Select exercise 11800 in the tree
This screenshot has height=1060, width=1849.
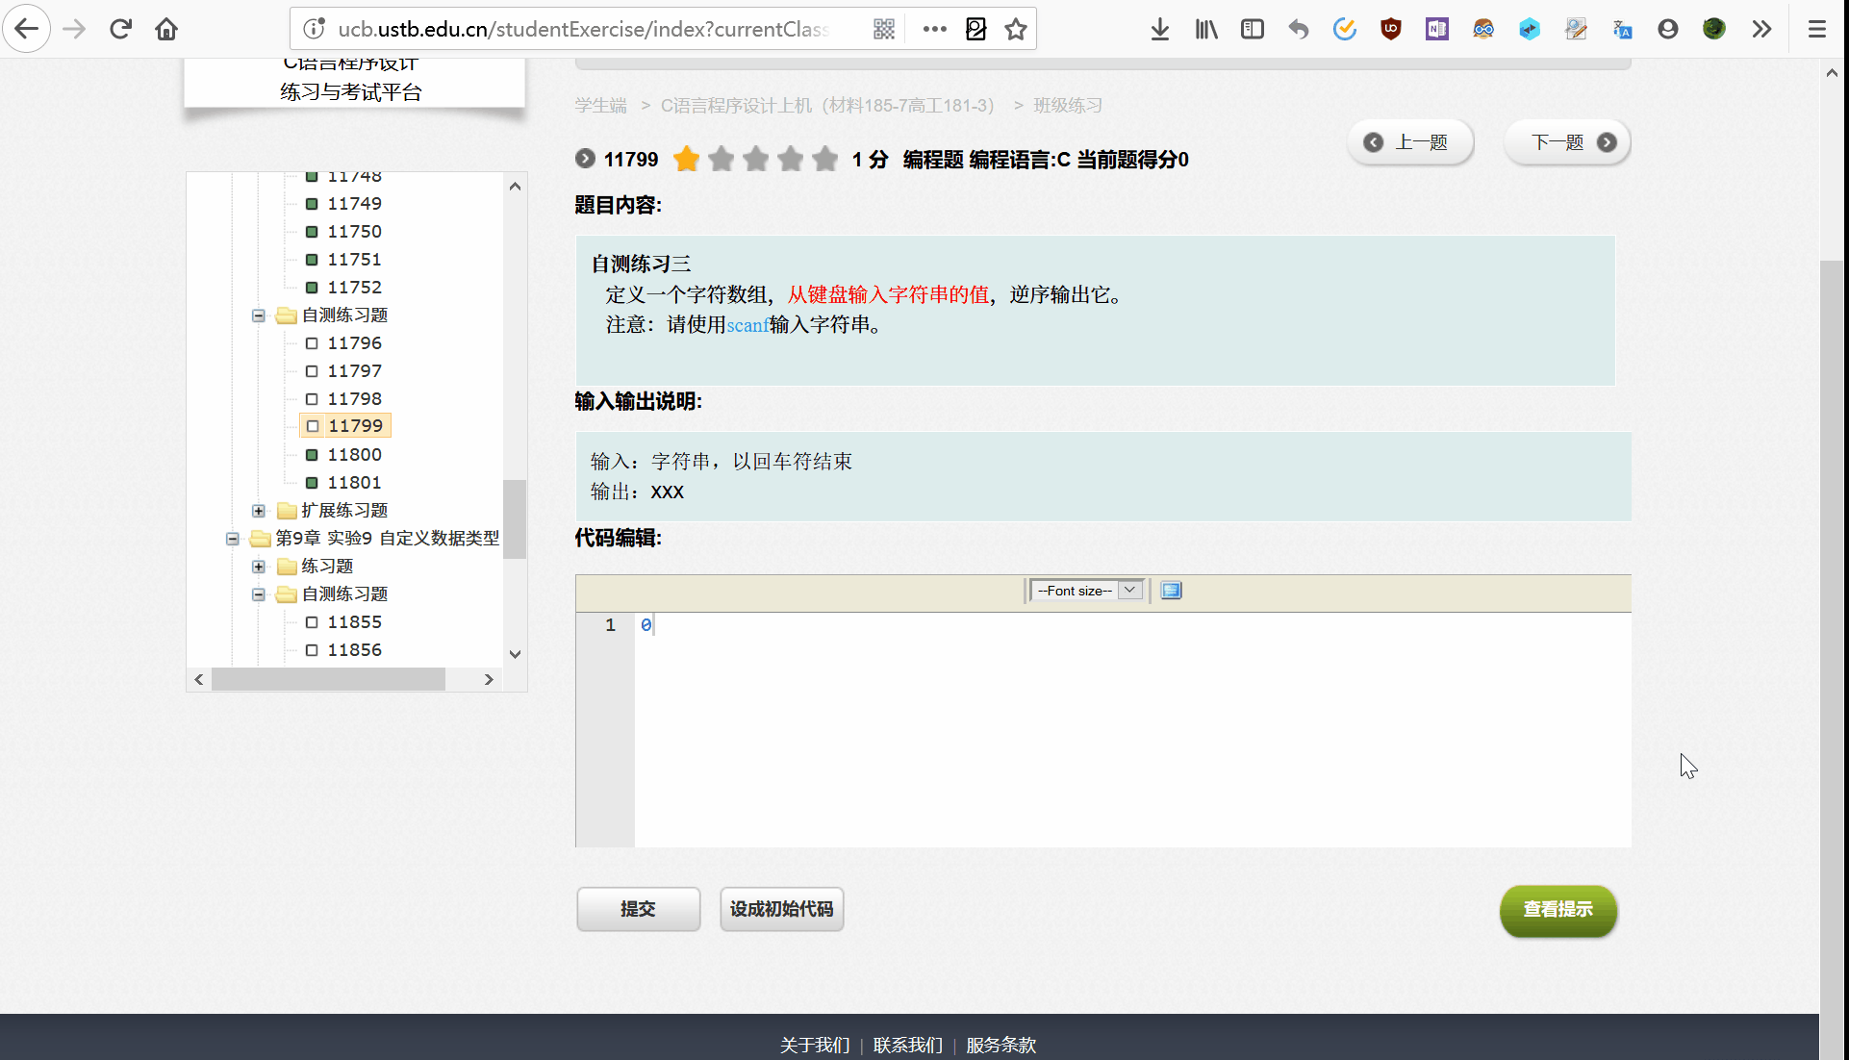[354, 455]
